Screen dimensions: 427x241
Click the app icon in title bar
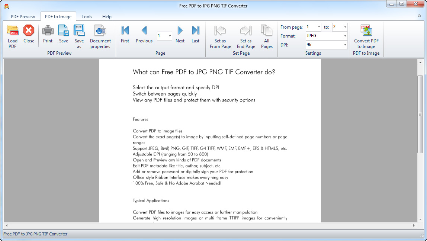[x=7, y=6]
